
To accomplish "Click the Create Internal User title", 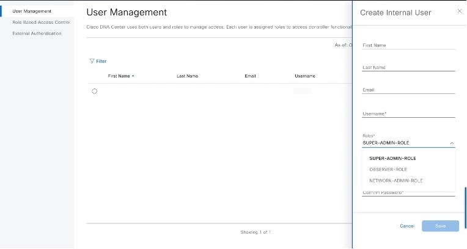I will pos(395,13).
